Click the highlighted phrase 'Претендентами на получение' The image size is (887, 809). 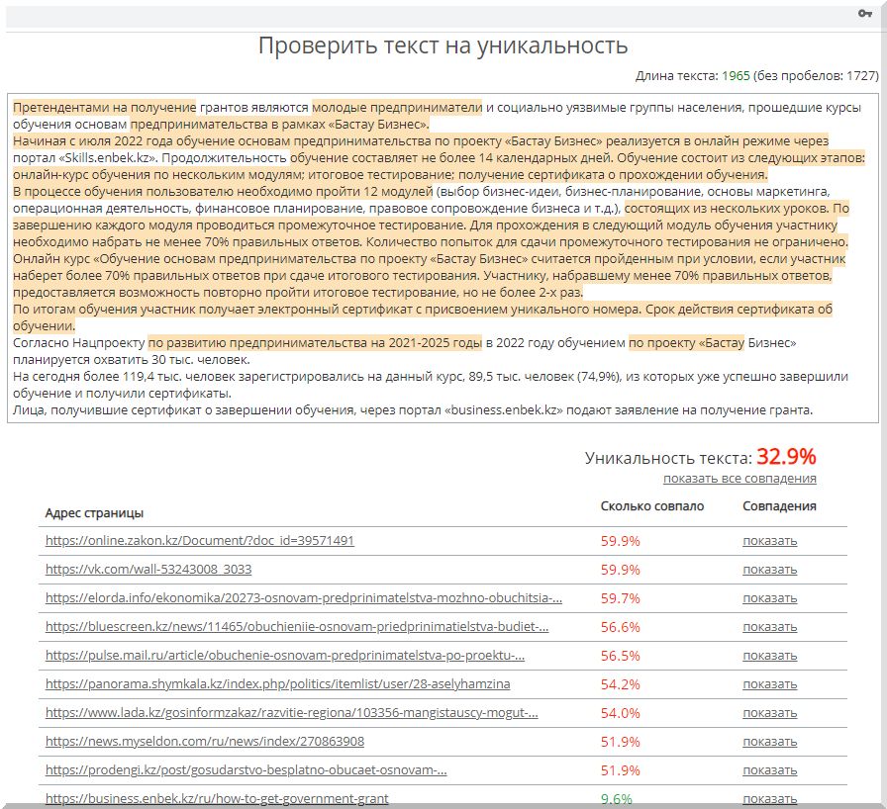point(104,108)
